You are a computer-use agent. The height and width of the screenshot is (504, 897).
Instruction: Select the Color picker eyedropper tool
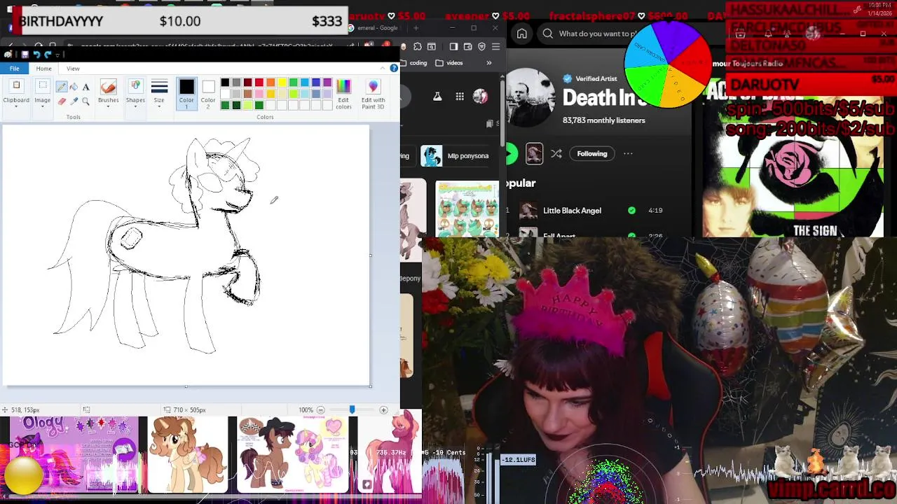pos(74,101)
